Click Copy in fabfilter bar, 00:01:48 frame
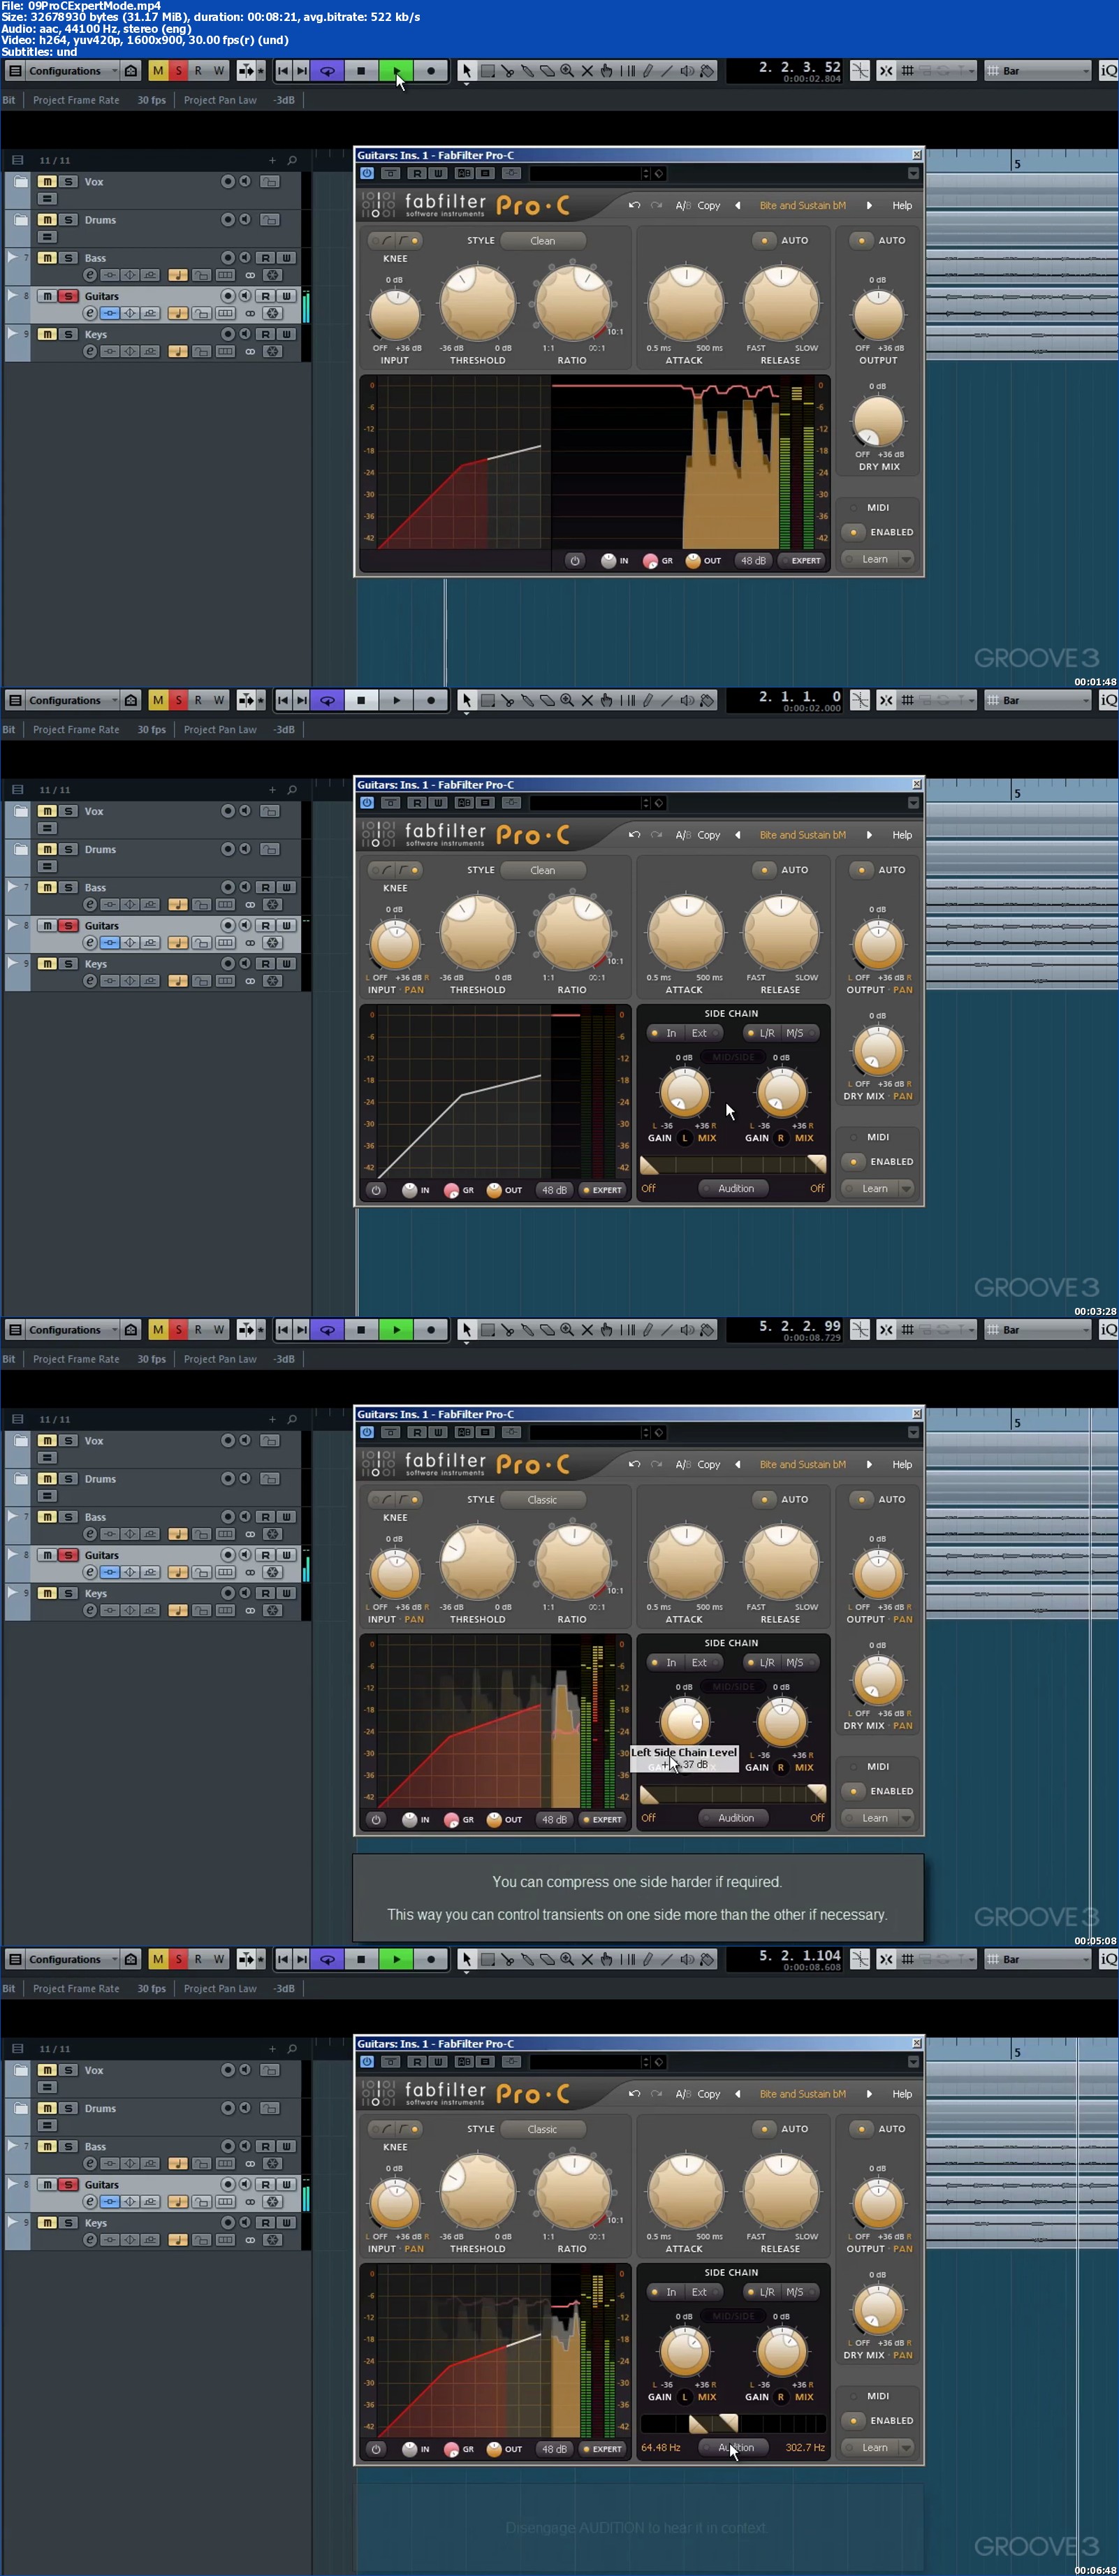Image resolution: width=1119 pixels, height=2576 pixels. 709,205
